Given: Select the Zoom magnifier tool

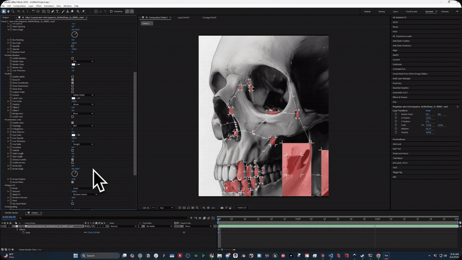Looking at the screenshot, I should pyautogui.click(x=13, y=12).
